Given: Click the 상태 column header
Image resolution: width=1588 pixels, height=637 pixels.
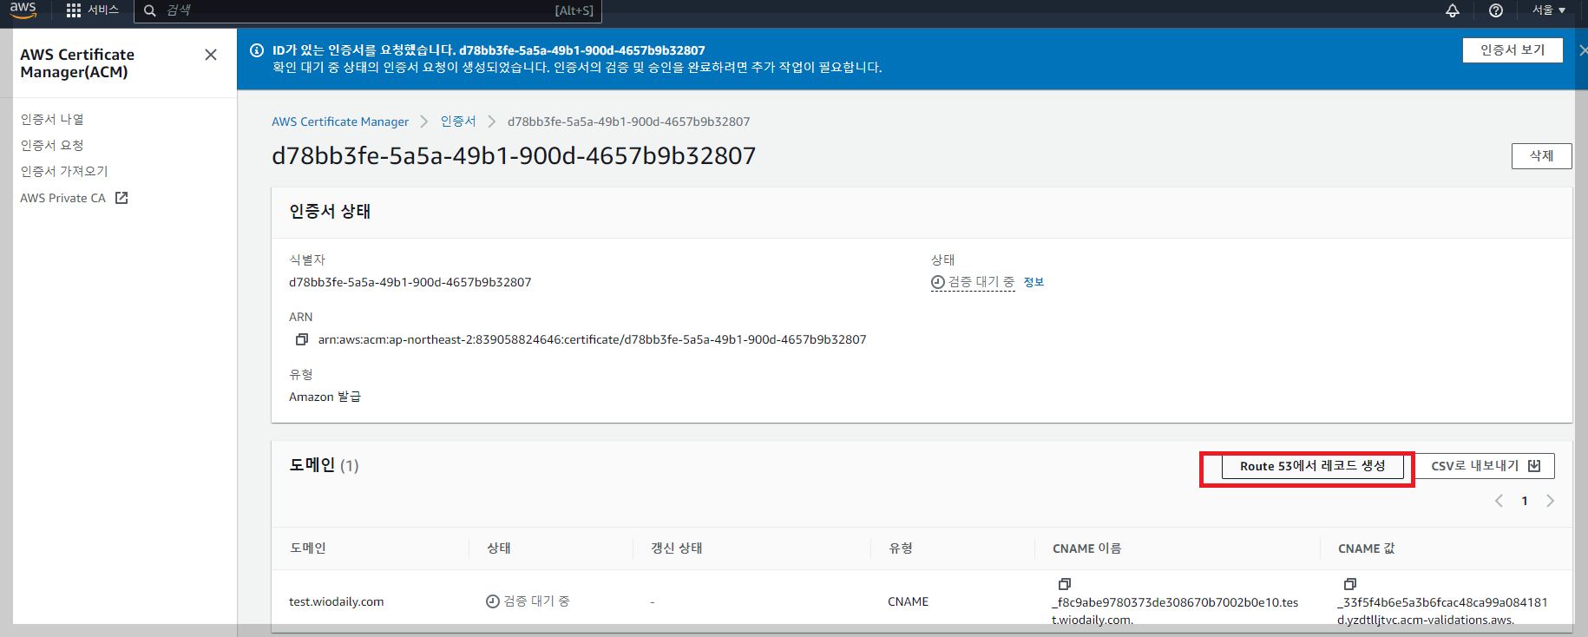Looking at the screenshot, I should (x=499, y=548).
